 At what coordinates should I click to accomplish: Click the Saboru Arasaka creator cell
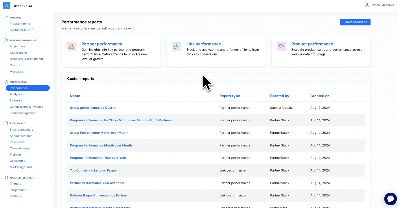pos(282,108)
